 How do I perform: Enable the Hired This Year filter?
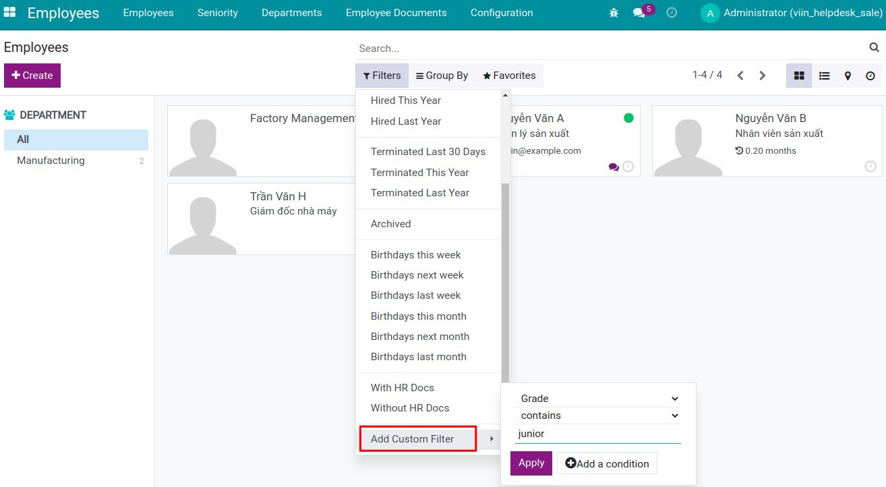coord(405,101)
